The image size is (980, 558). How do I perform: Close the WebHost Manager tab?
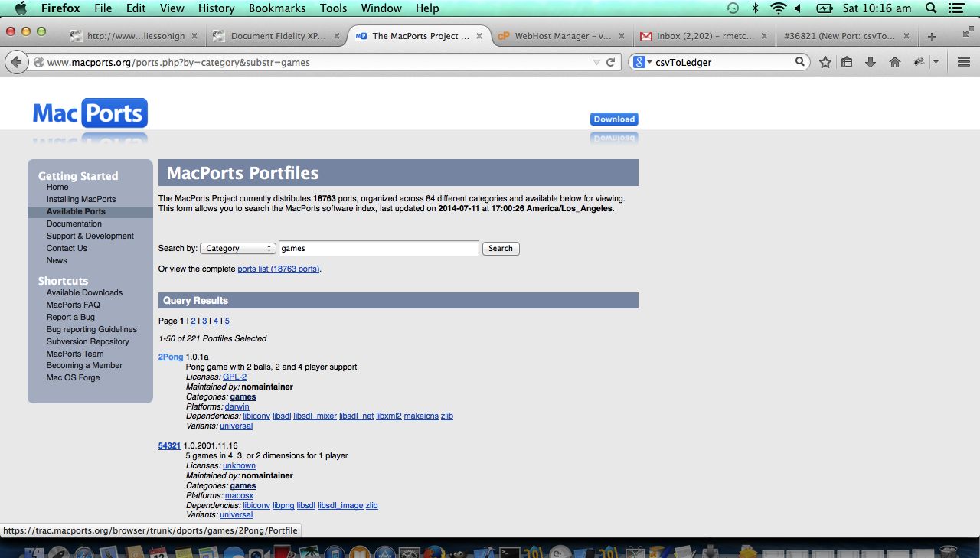click(622, 36)
